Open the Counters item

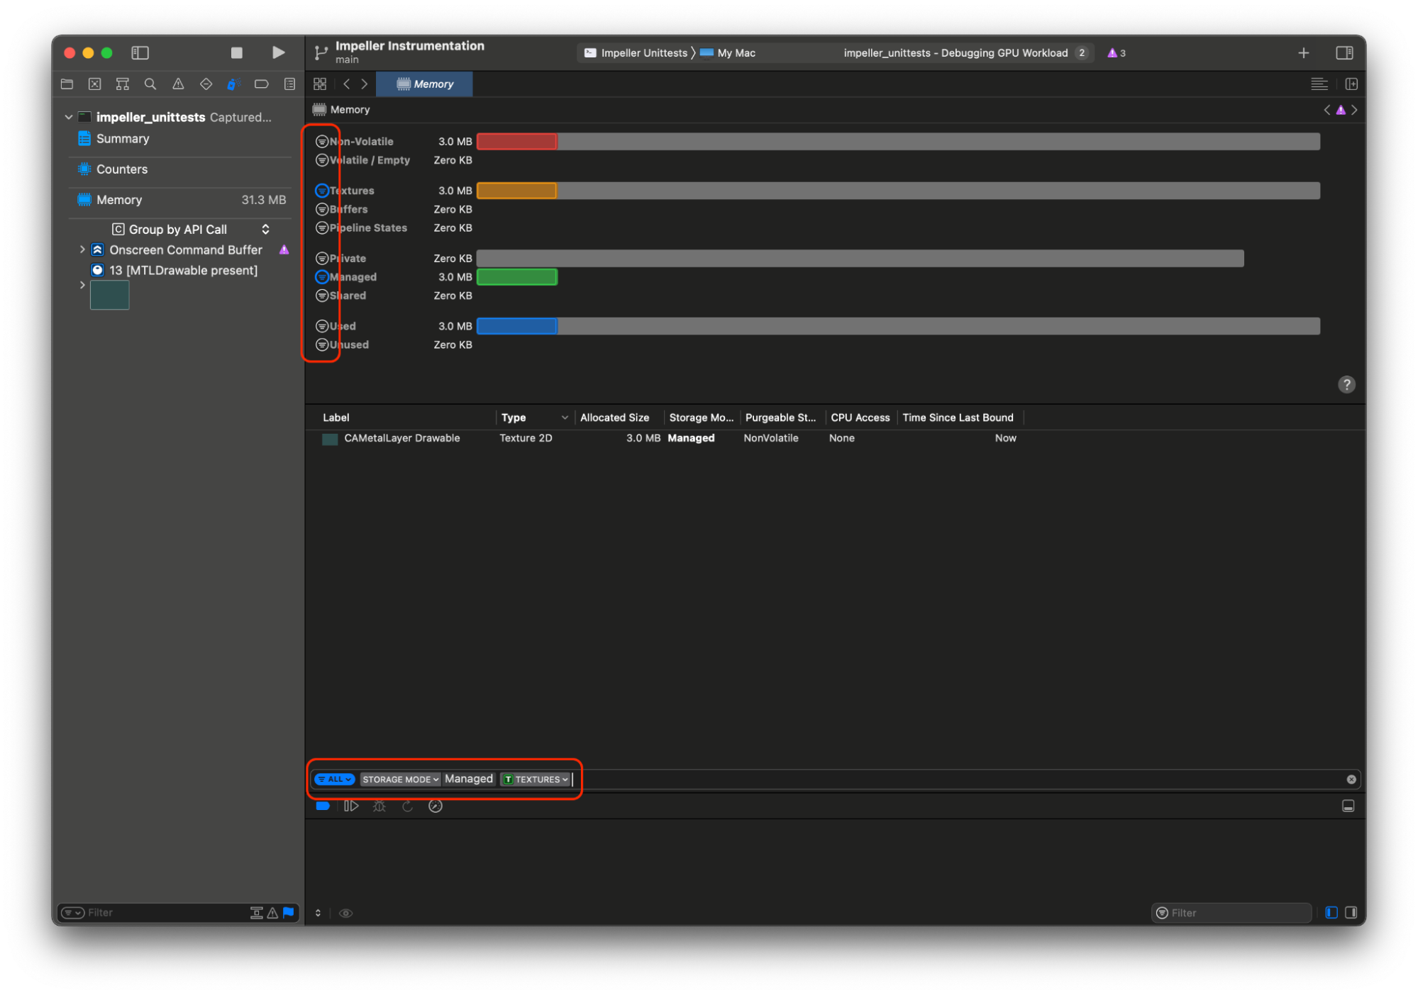click(x=121, y=169)
